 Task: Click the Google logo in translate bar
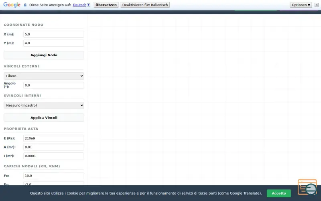(x=12, y=5)
